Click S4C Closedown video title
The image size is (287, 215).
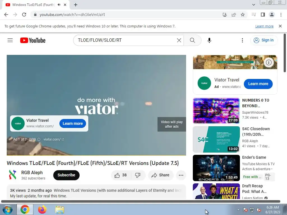pos(256,132)
